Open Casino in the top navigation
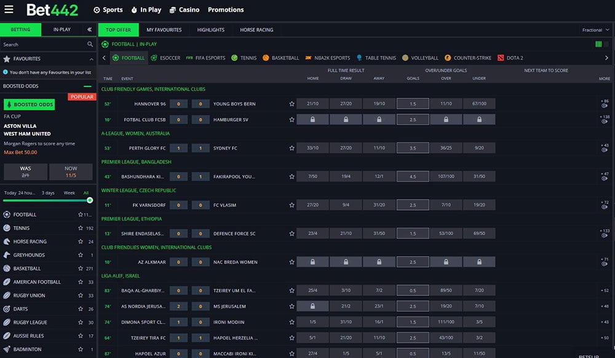The image size is (615, 358). click(184, 10)
